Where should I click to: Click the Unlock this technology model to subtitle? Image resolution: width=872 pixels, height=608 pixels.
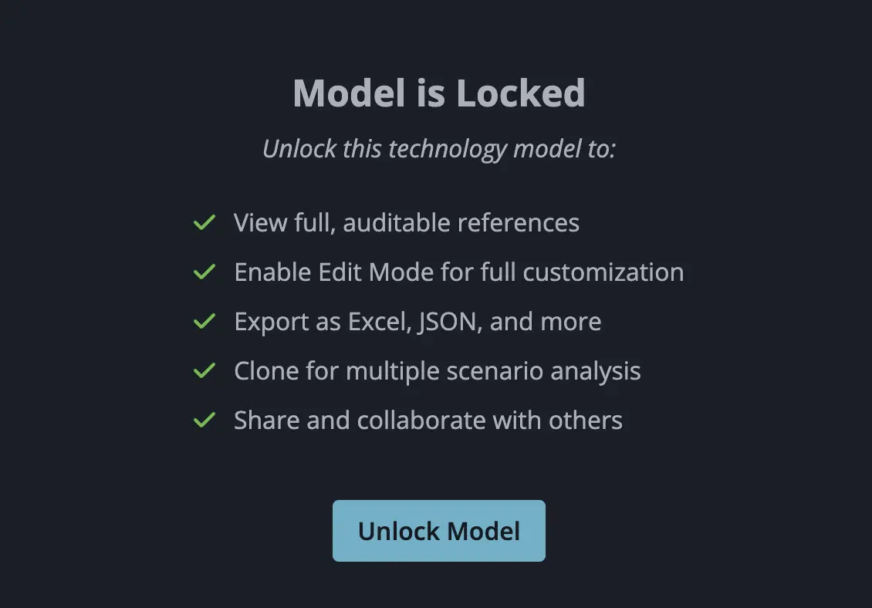pos(438,148)
